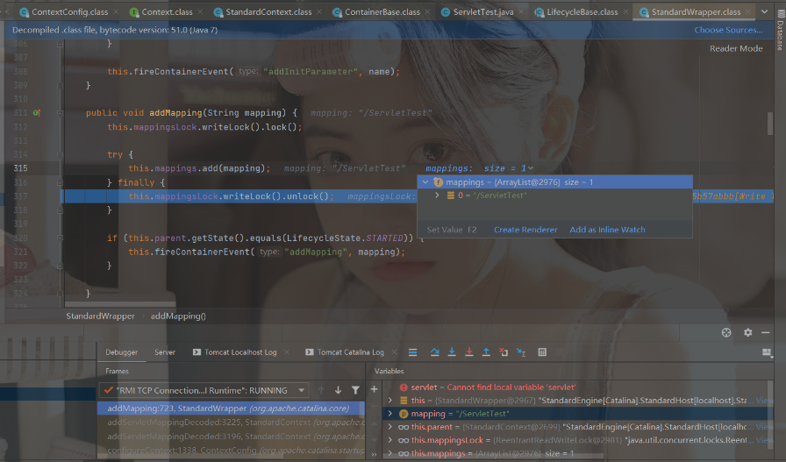Click the override gutter icon at line 311

36,113
